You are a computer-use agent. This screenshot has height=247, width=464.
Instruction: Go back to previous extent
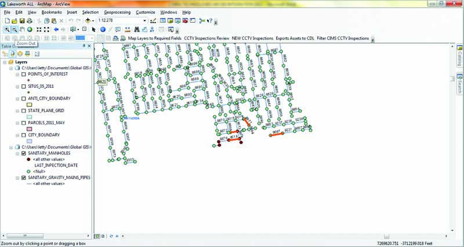[x=56, y=30]
